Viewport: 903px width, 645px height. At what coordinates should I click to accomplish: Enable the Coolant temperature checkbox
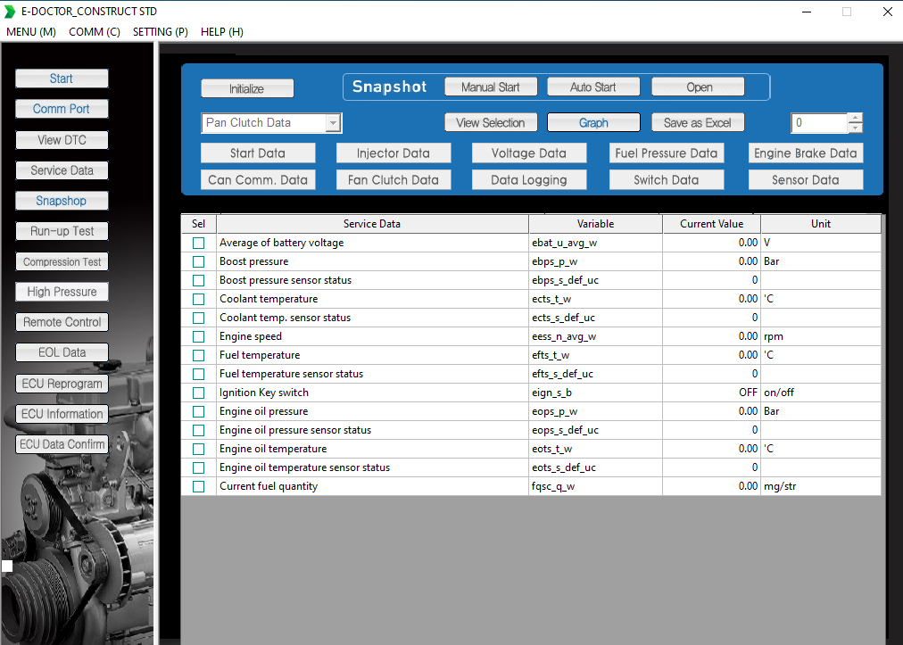pos(199,299)
